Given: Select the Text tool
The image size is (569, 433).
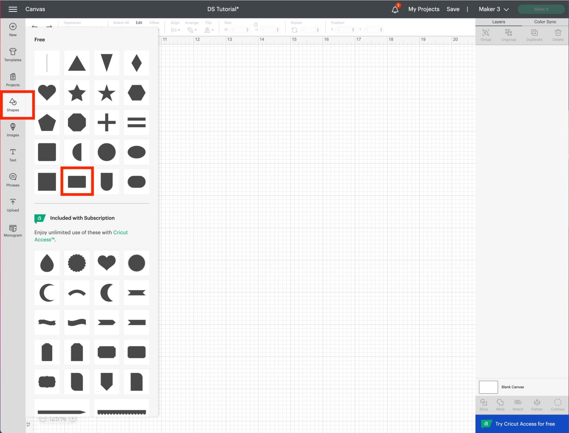Looking at the screenshot, I should point(13,155).
